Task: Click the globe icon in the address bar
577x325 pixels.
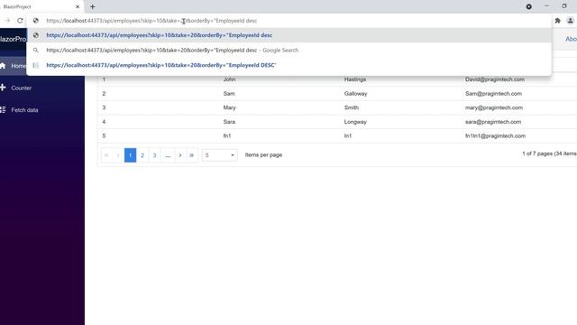Action: (x=36, y=21)
